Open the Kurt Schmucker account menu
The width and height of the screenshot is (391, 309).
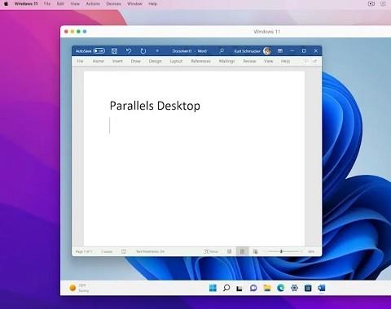pyautogui.click(x=253, y=51)
